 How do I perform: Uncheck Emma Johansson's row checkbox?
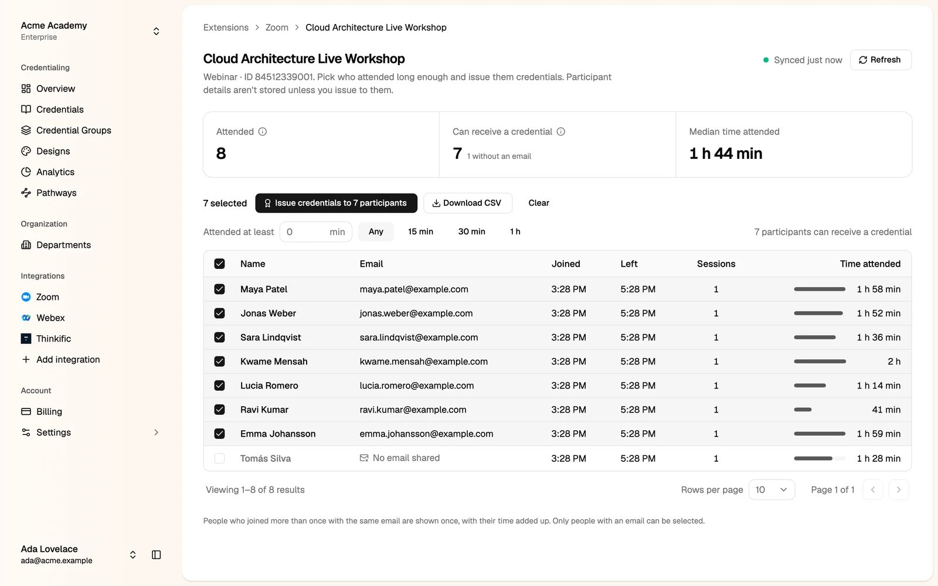(x=219, y=434)
